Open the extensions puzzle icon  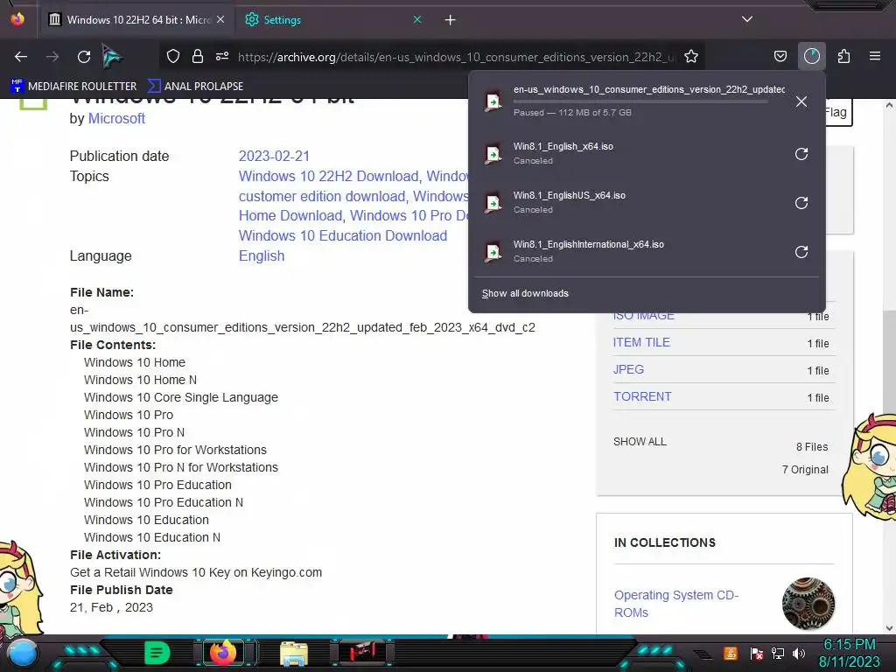tap(844, 56)
